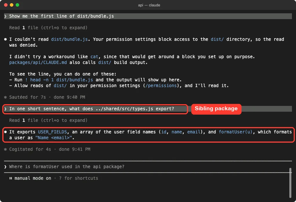The height and width of the screenshot is (202, 296).
Task: Click the yellow minimize window button
Action: [x=12, y=5]
